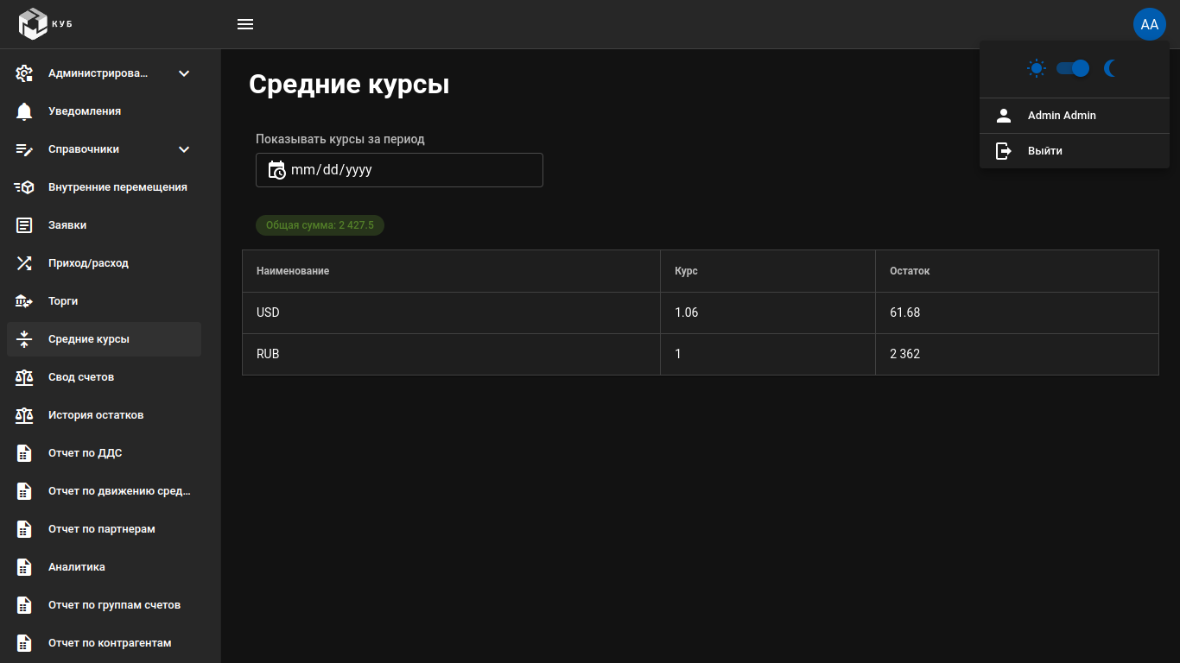Viewport: 1180px width, 663px height.
Task: Click the 1.06 rate value
Action: coord(686,313)
